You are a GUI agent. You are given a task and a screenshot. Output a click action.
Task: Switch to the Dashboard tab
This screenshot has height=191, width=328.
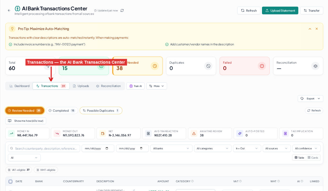coord(19,86)
